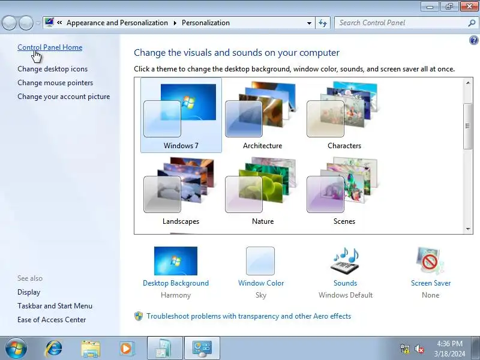Image resolution: width=480 pixels, height=360 pixels.
Task: Open the Sounds keyboard icon
Action: pos(345,261)
